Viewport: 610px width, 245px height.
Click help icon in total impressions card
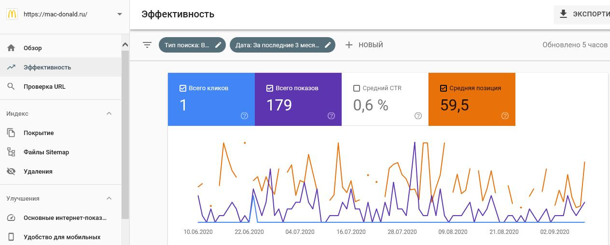[x=331, y=116]
